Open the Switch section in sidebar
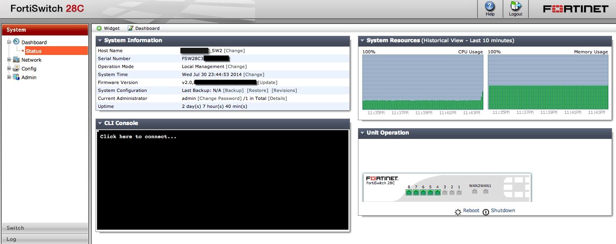 [45, 228]
